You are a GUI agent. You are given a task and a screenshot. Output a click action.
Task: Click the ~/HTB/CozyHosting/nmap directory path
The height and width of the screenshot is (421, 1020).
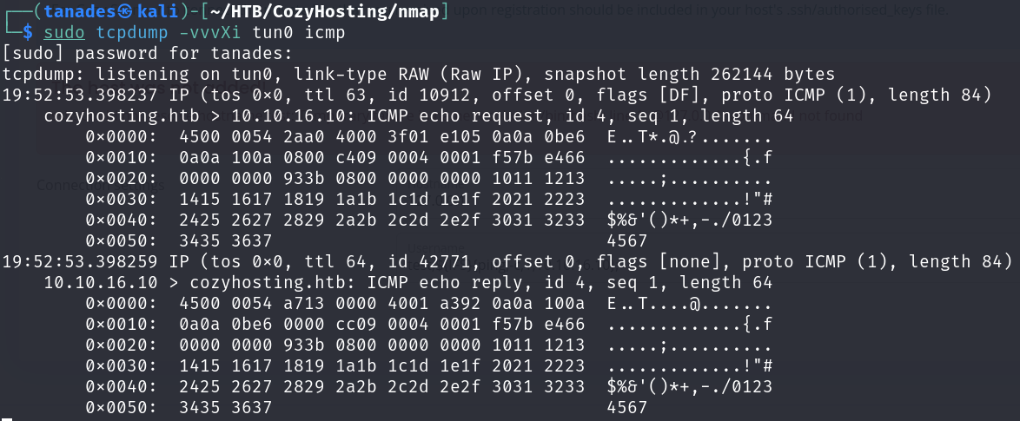click(x=314, y=11)
